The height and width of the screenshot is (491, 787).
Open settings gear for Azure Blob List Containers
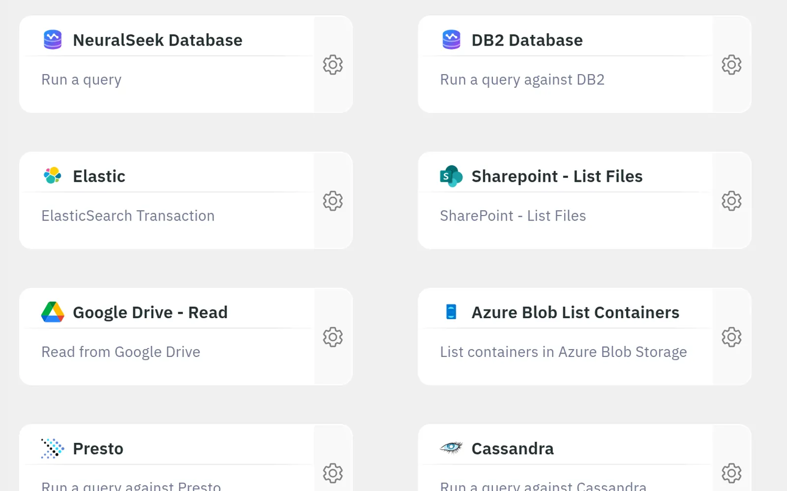click(731, 337)
